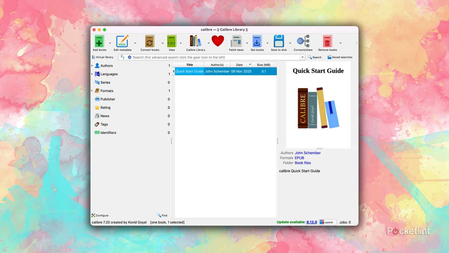449x253 pixels.
Task: Click the Quick Start Guide cover thumbnail
Action: (318, 108)
